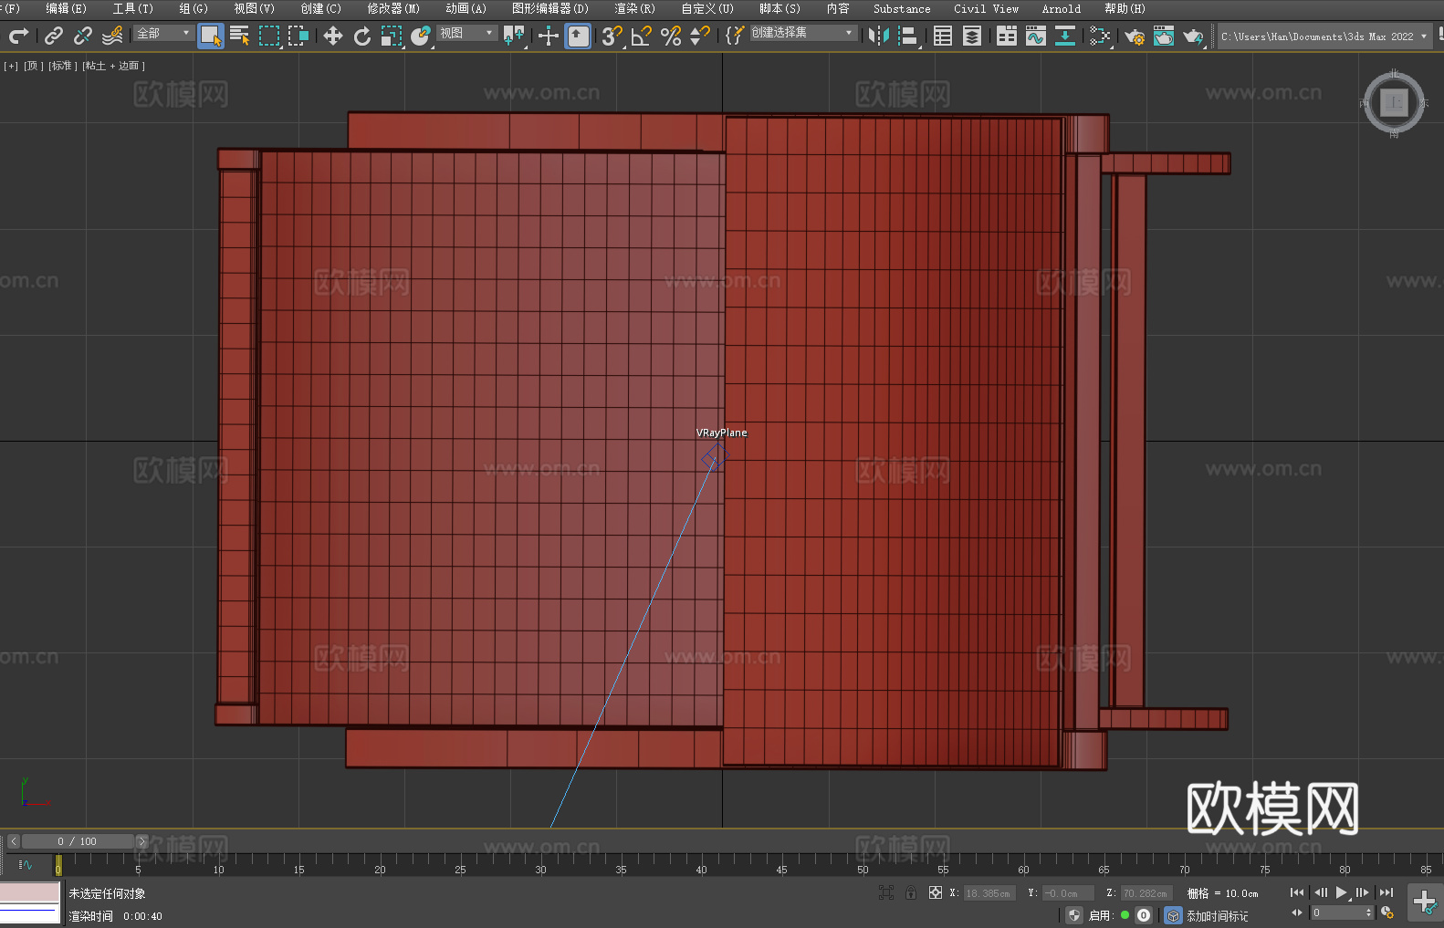Toggle Angle Snap

(x=642, y=36)
